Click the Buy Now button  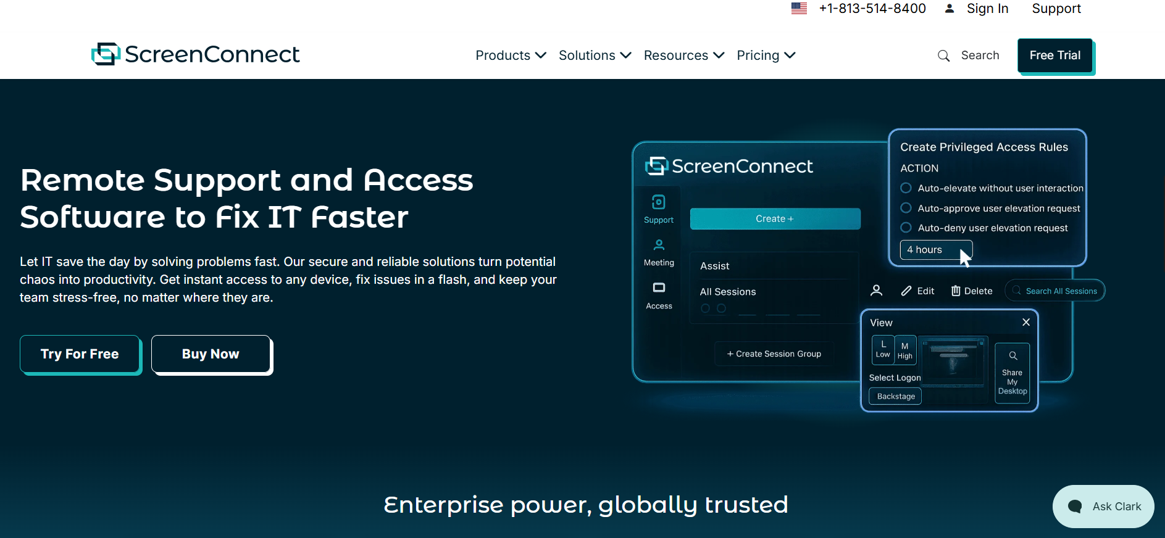(x=211, y=354)
